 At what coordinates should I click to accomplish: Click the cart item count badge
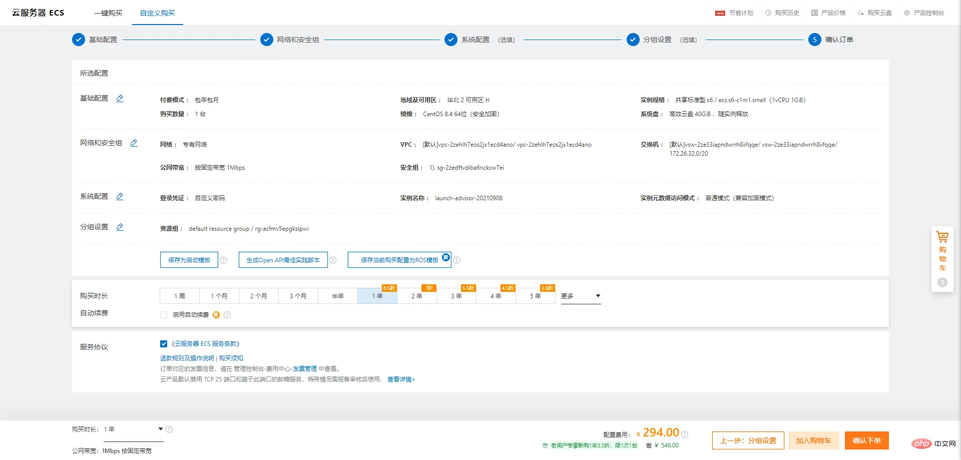(x=942, y=282)
